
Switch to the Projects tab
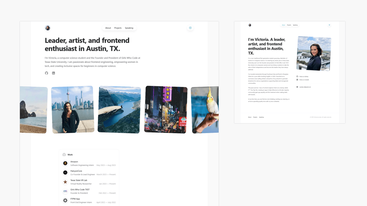coord(118,28)
